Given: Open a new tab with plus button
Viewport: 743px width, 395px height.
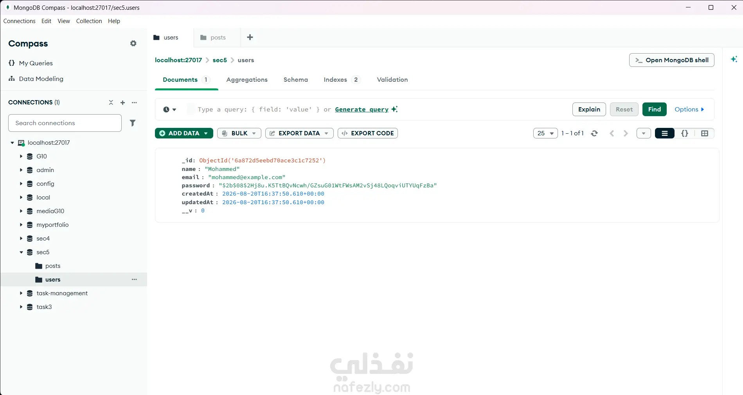Looking at the screenshot, I should 250,37.
